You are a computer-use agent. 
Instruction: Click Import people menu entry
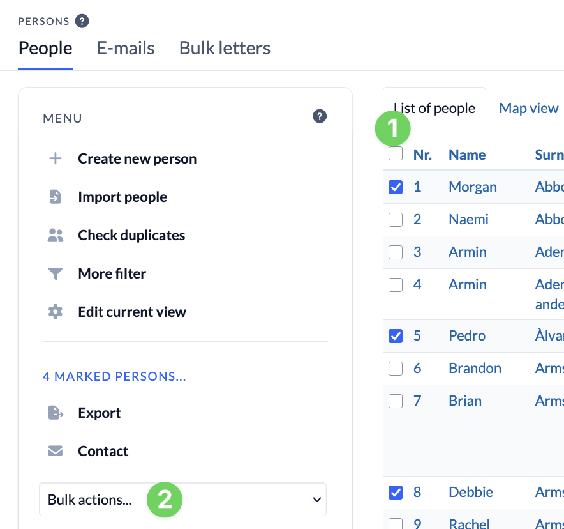point(122,197)
